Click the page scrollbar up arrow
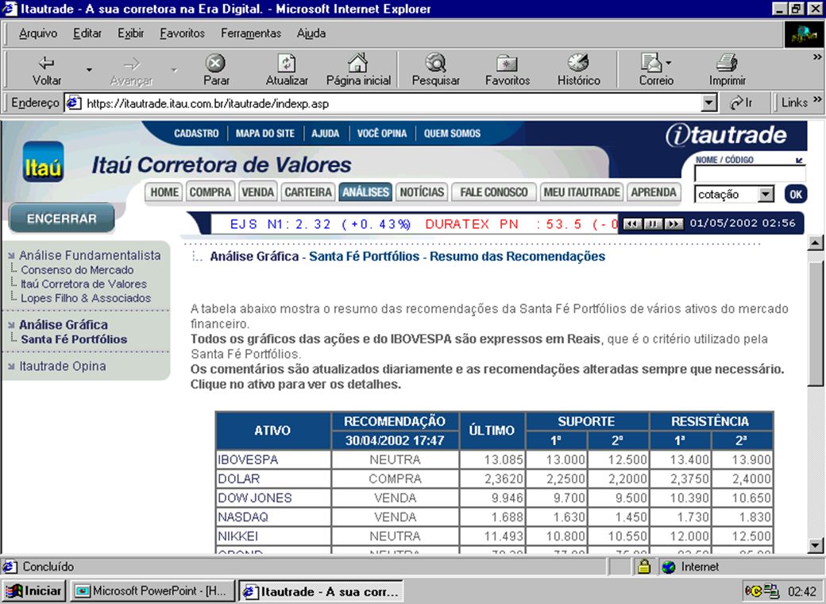This screenshot has width=826, height=604. pyautogui.click(x=815, y=243)
